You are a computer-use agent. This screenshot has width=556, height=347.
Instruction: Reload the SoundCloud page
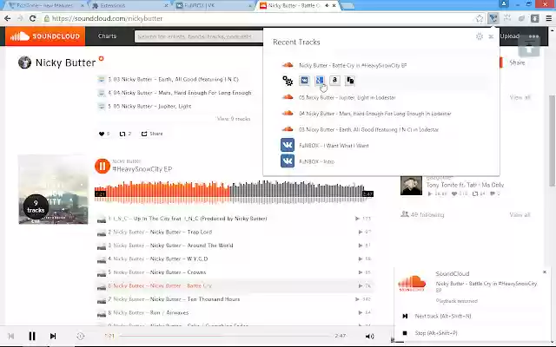coord(32,18)
